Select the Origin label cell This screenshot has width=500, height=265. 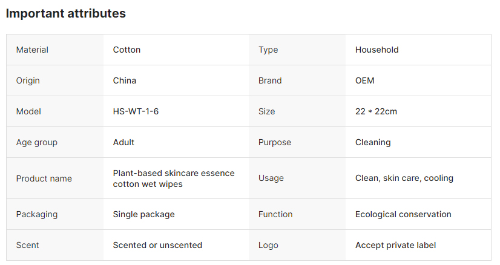point(28,80)
